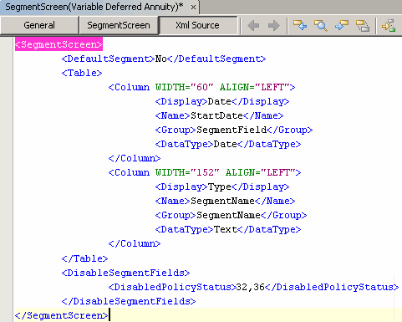The height and width of the screenshot is (322, 402).
Task: Switch to the General tab
Action: (39, 25)
